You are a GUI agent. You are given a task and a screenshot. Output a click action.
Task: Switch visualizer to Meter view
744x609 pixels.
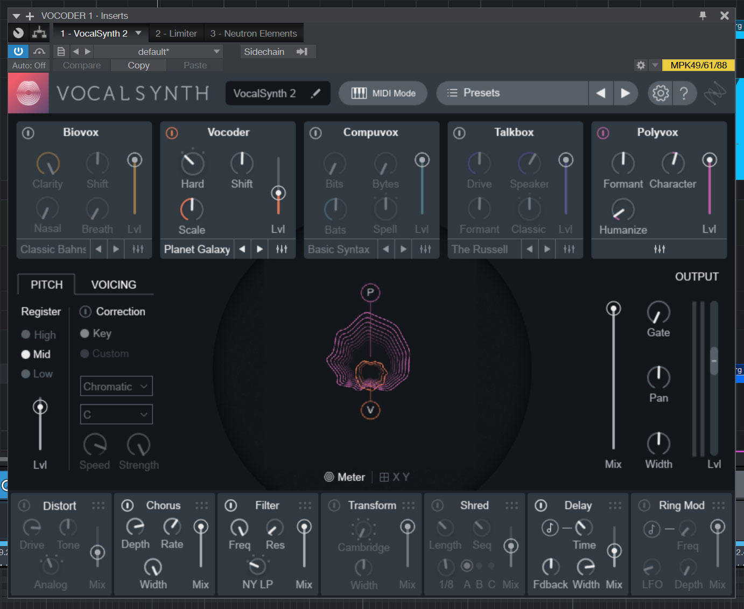345,477
